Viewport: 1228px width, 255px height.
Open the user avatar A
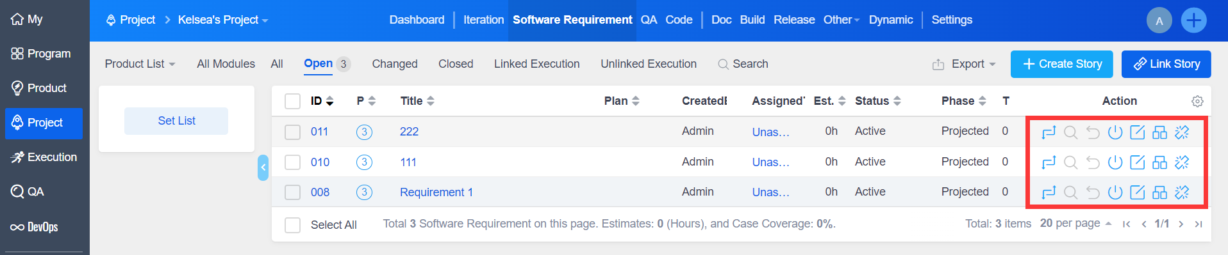[1159, 20]
